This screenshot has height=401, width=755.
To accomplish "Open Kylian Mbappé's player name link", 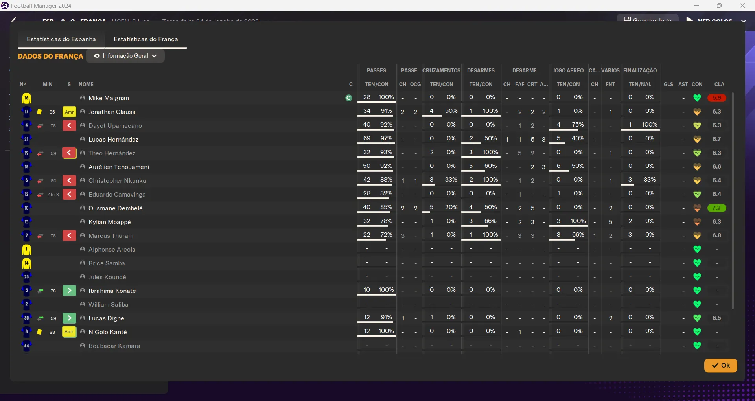I will pyautogui.click(x=110, y=222).
